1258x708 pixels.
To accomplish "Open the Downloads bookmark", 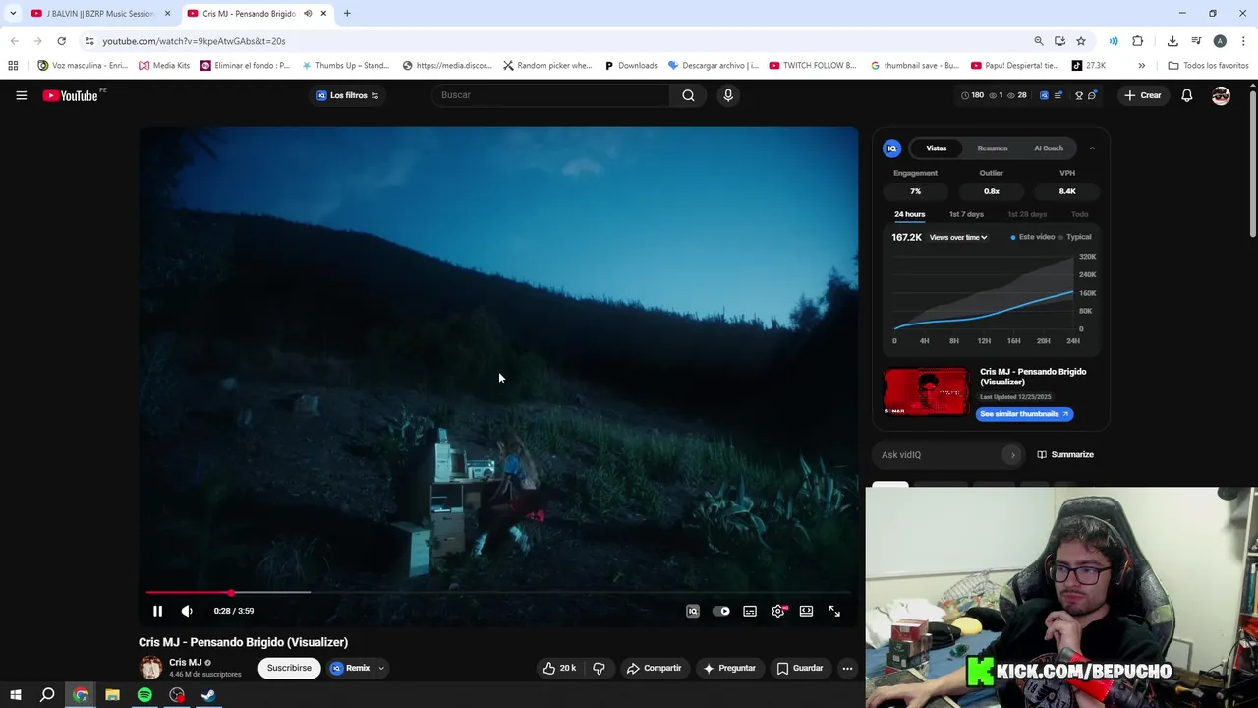I will point(631,66).
